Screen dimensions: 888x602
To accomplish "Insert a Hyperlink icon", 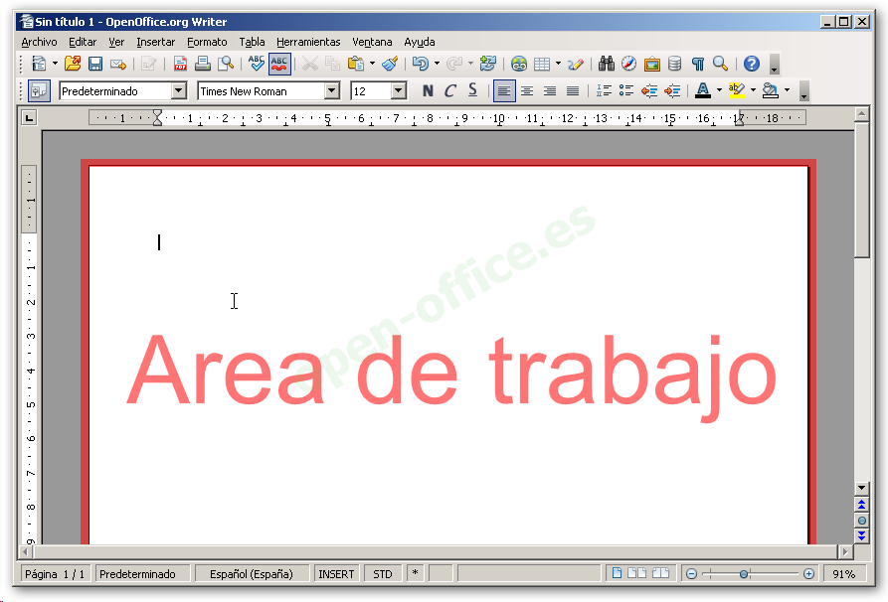I will (x=519, y=64).
